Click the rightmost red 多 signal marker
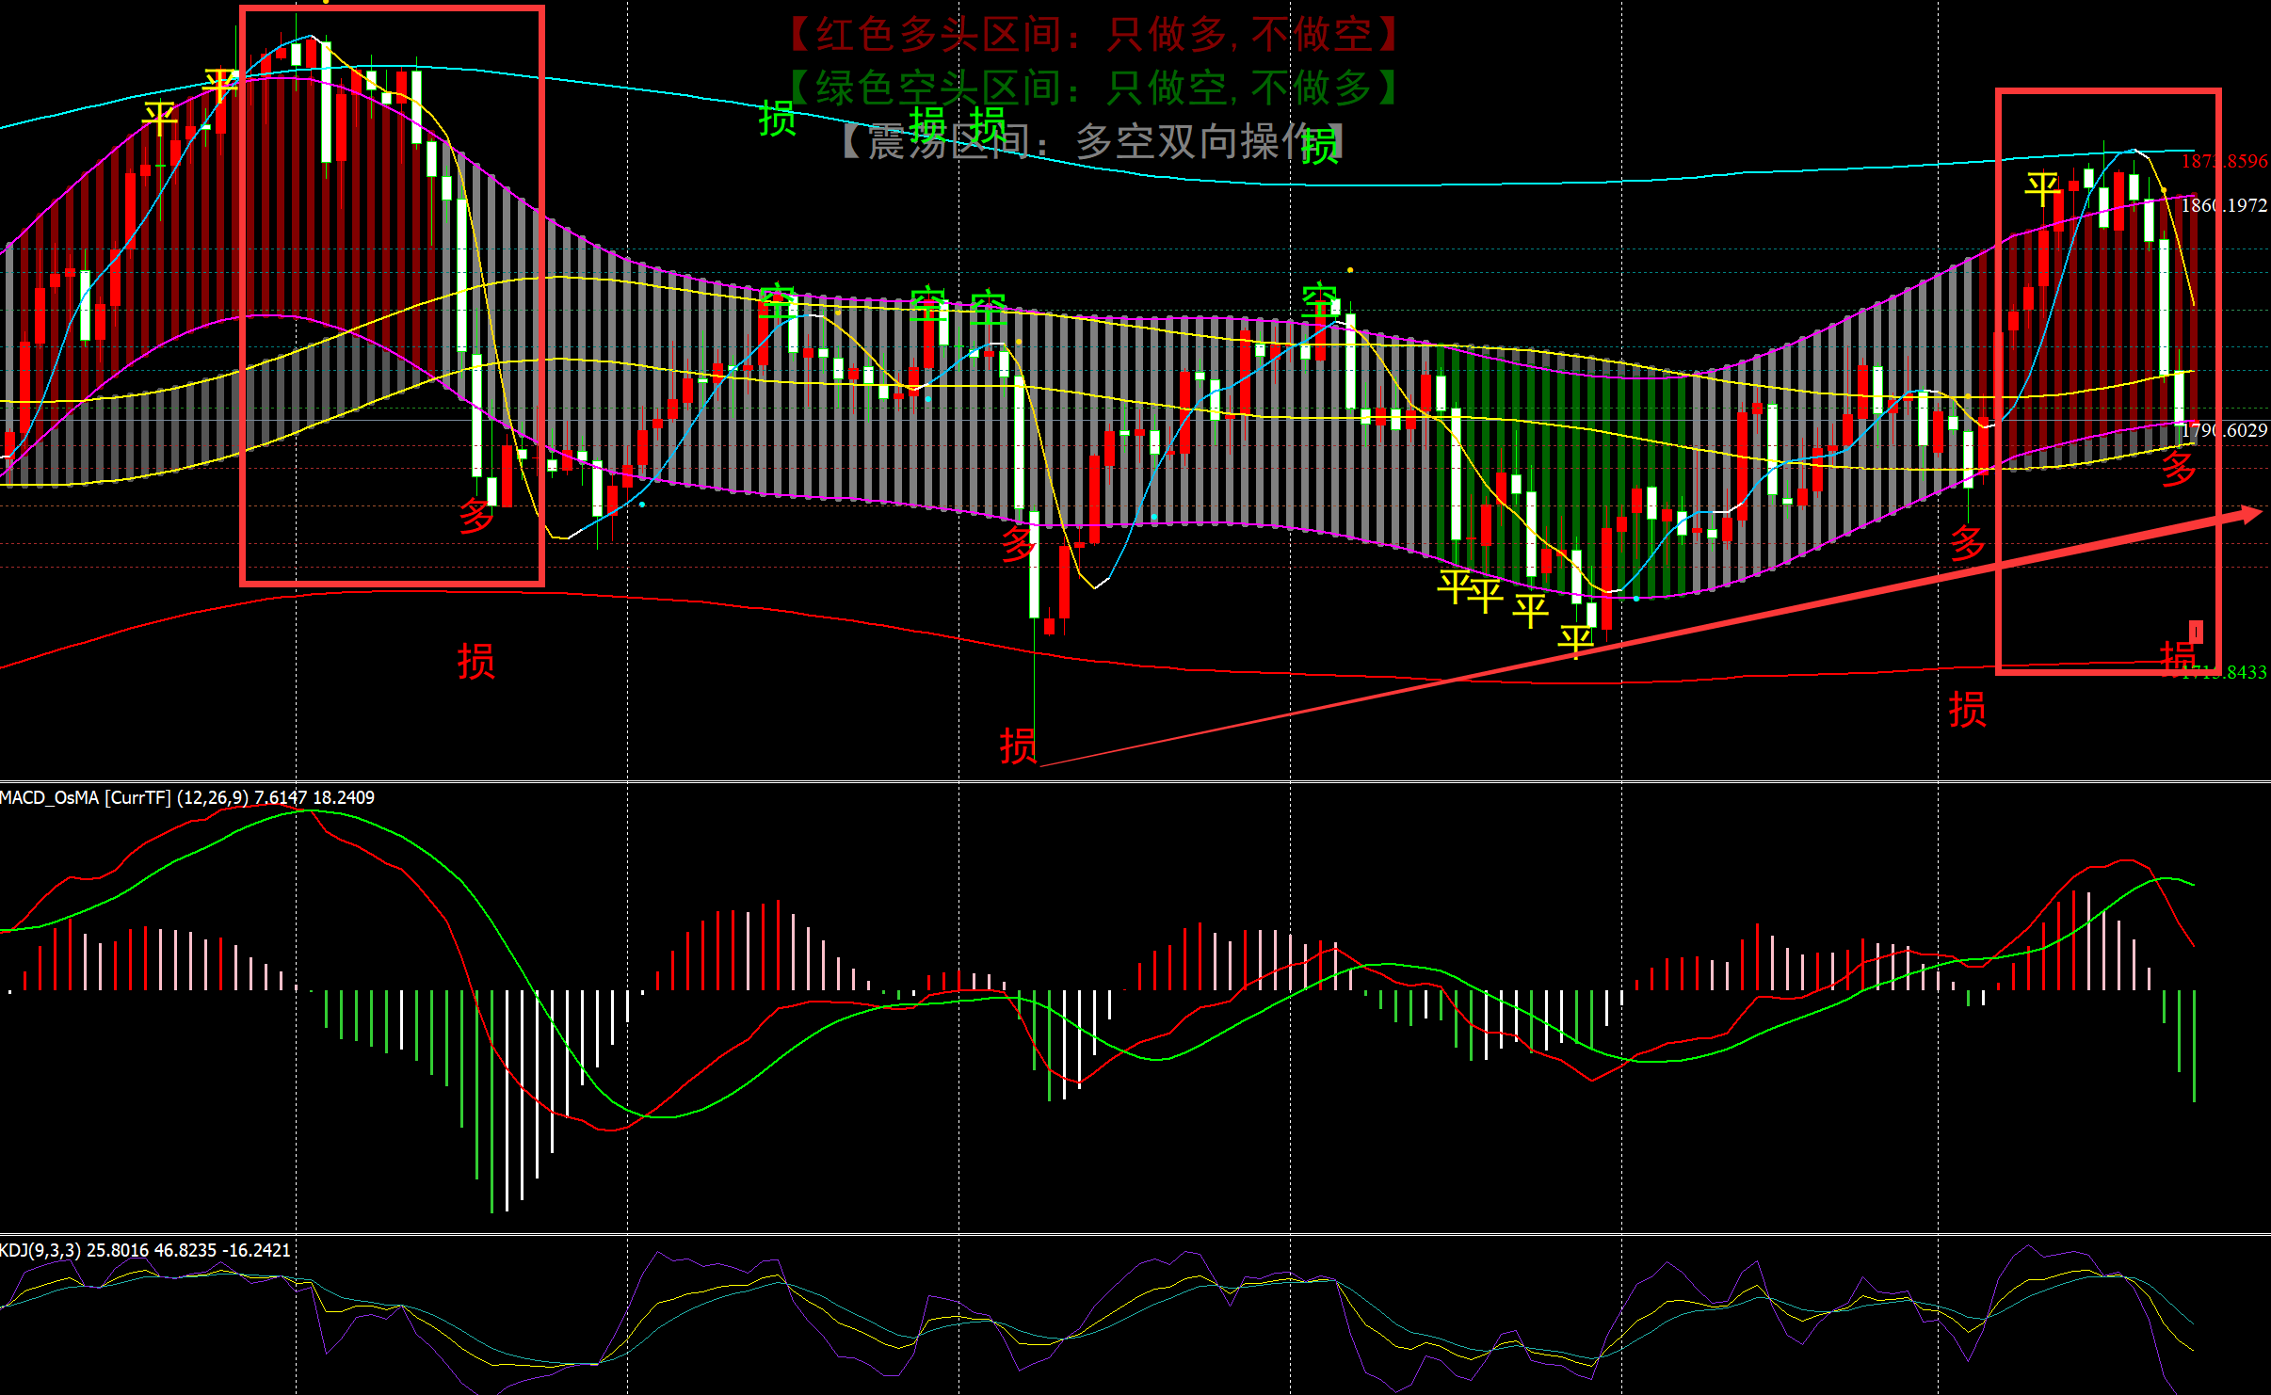2271x1395 pixels. tap(2178, 468)
